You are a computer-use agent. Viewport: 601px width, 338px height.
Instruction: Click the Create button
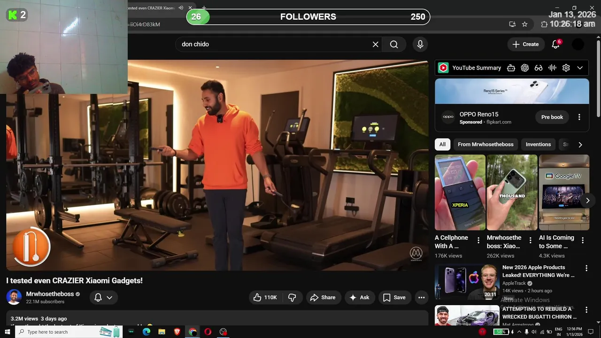526,44
